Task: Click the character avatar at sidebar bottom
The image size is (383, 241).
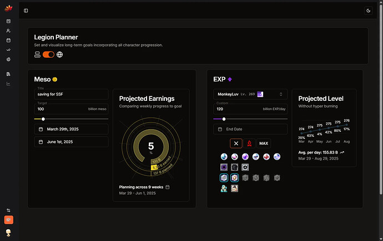Action: 8,232
